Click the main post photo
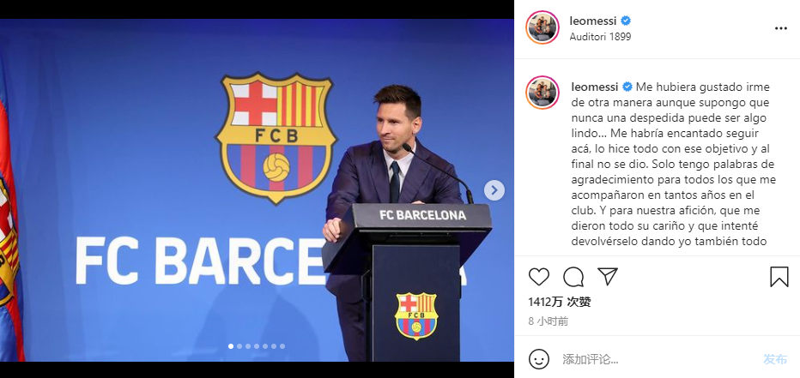800x378 pixels. pyautogui.click(x=257, y=190)
